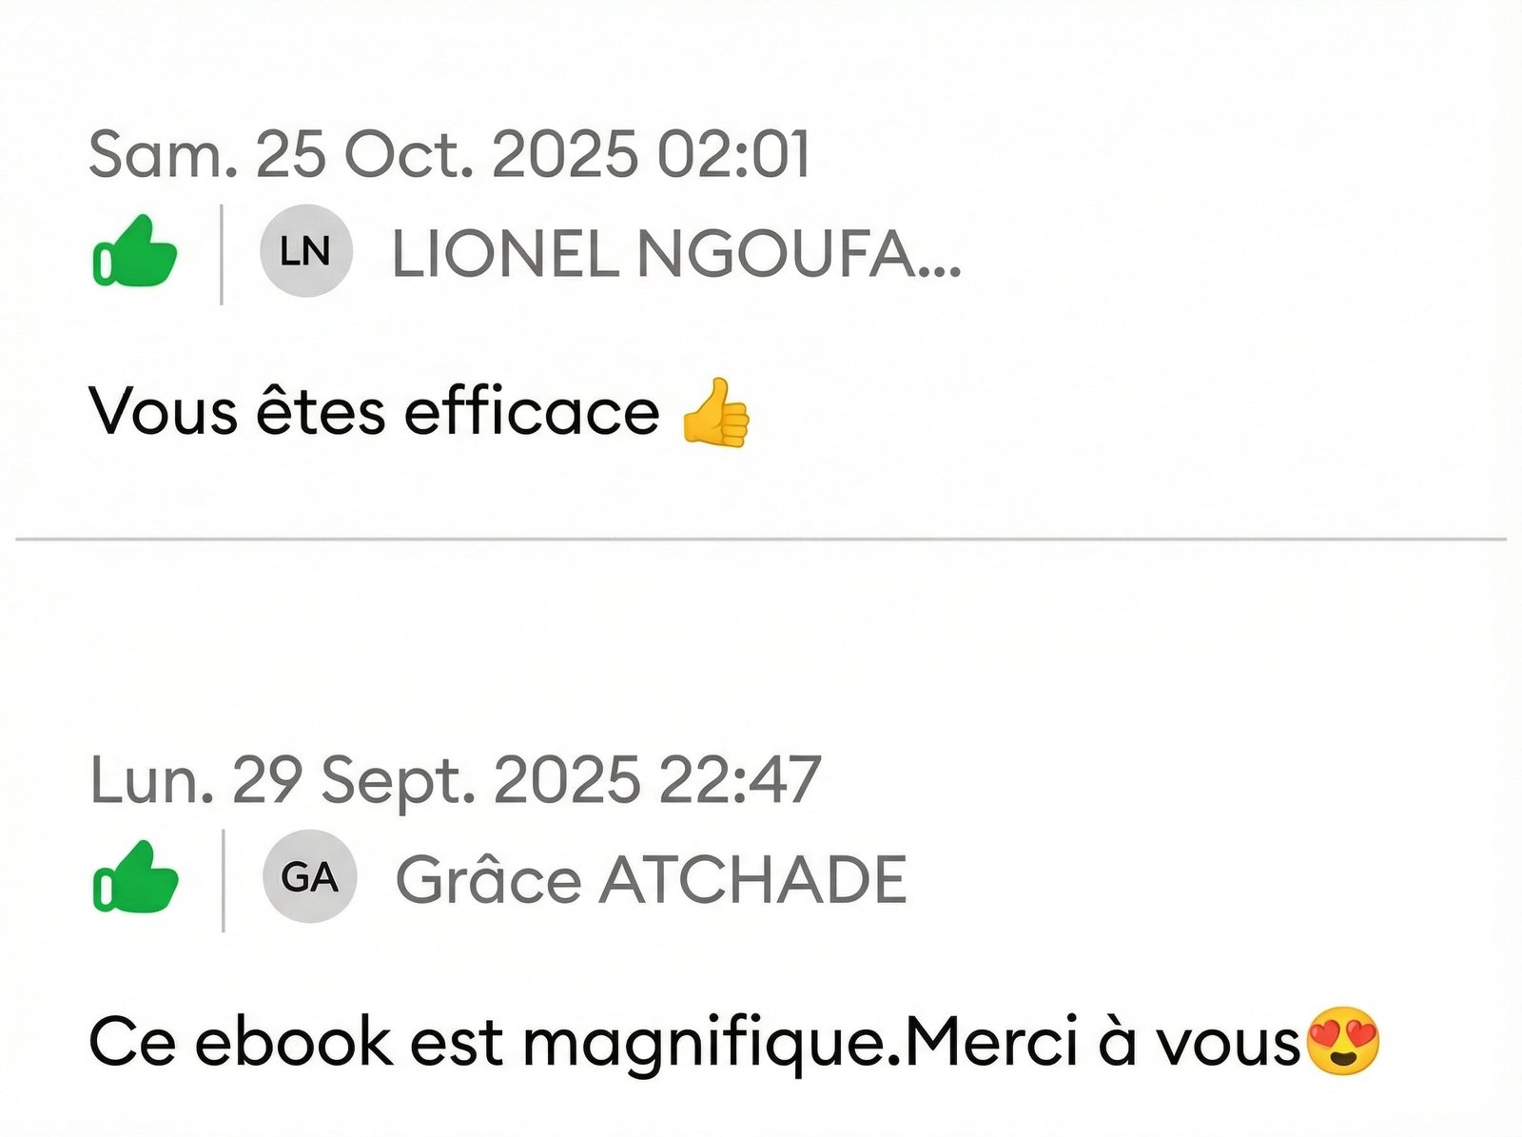
Task: Click the ellipsis truncating Lionel's name
Action: 941,257
